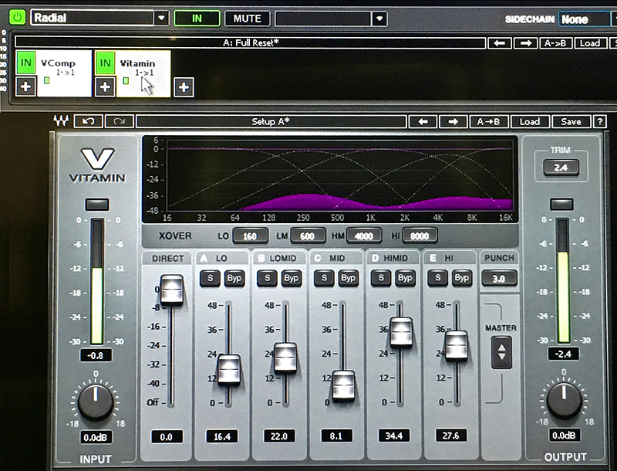
Task: Click the LO crossover 160 field
Action: point(250,236)
